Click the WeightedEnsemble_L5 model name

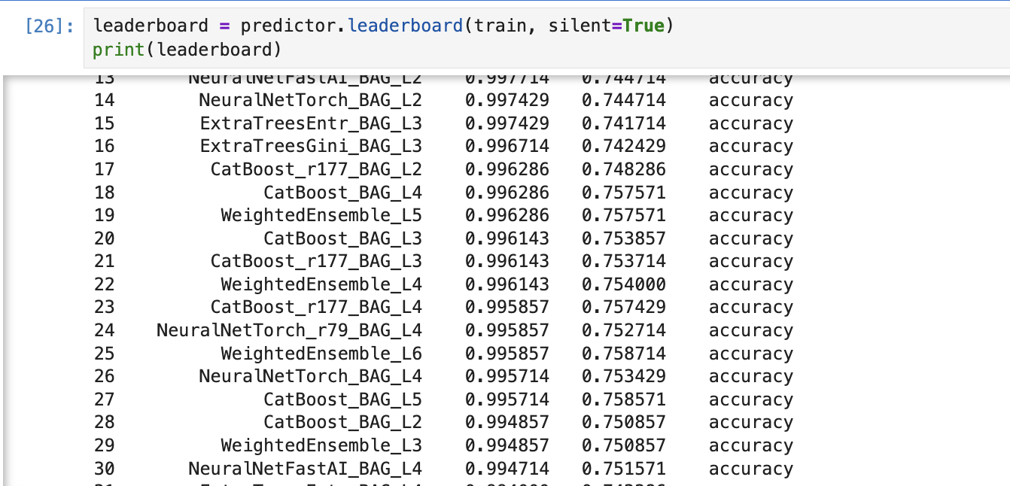[x=321, y=216]
